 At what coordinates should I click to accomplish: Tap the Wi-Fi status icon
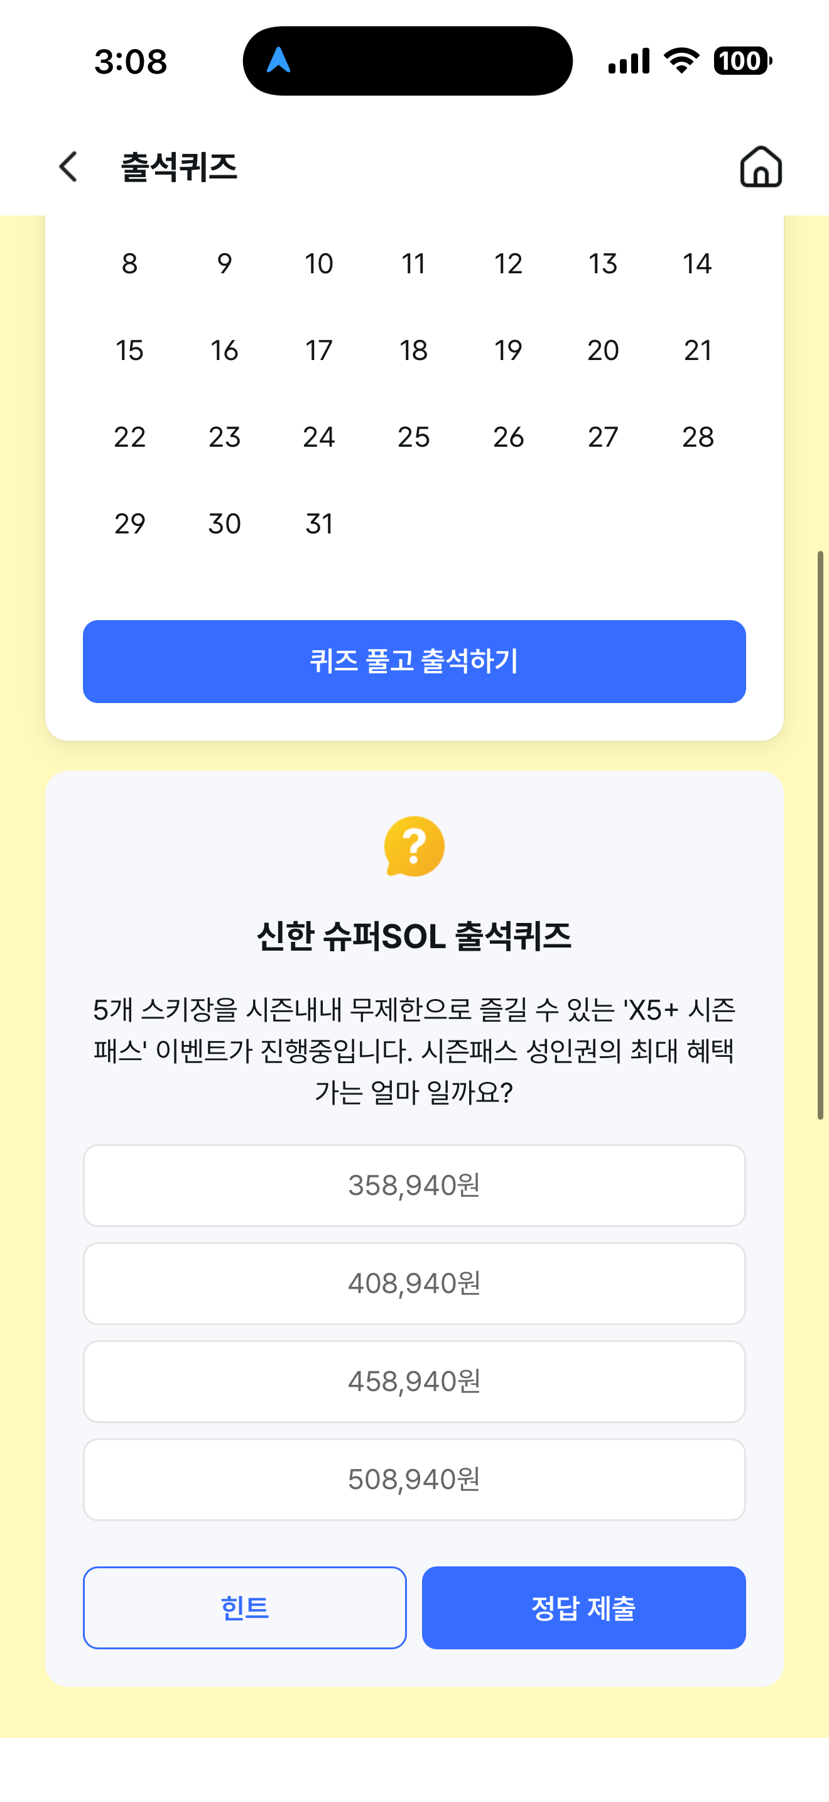point(681,61)
